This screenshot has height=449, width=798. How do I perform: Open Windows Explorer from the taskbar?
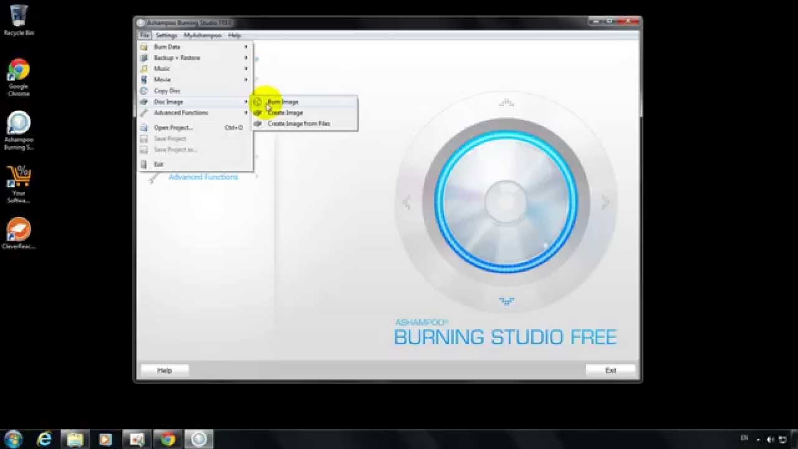tap(75, 439)
